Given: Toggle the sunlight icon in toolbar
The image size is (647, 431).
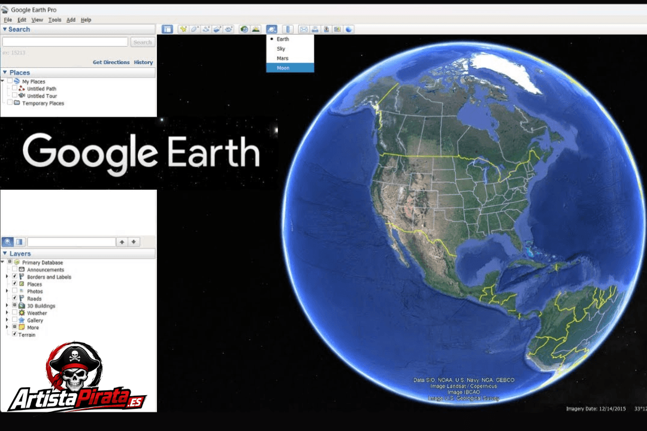Looking at the screenshot, I should pyautogui.click(x=256, y=29).
